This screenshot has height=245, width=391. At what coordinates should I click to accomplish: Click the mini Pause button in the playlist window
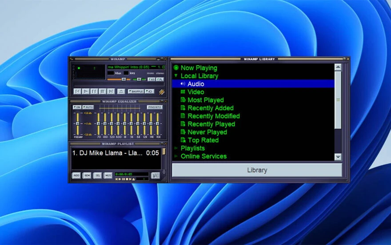pyautogui.click(x=123, y=179)
